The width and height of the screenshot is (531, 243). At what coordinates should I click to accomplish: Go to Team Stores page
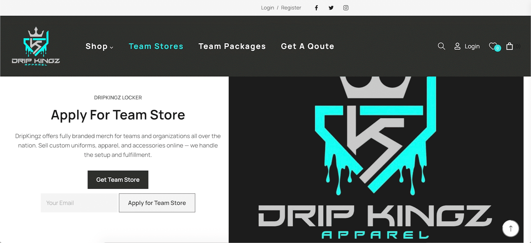[x=156, y=46]
